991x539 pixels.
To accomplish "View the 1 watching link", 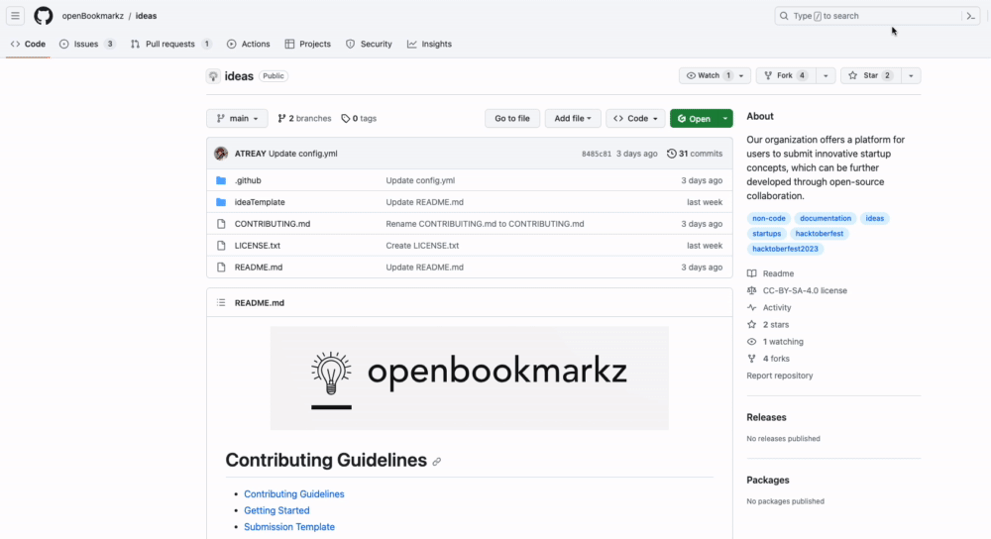I will click(775, 342).
